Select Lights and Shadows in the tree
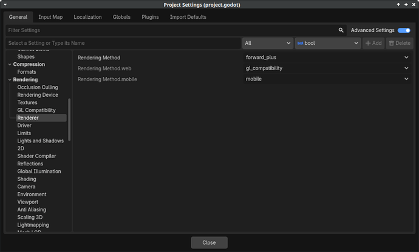Viewport: 419px width, 252px height. [x=41, y=141]
